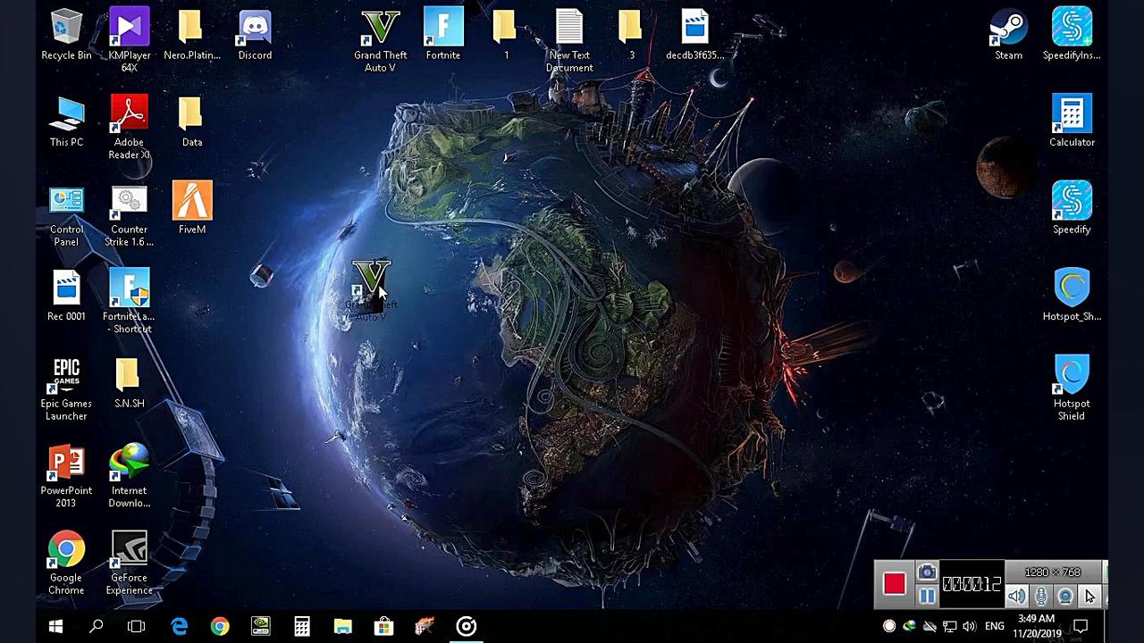Open the Calculator pinned to the taskbar

pyautogui.click(x=302, y=627)
